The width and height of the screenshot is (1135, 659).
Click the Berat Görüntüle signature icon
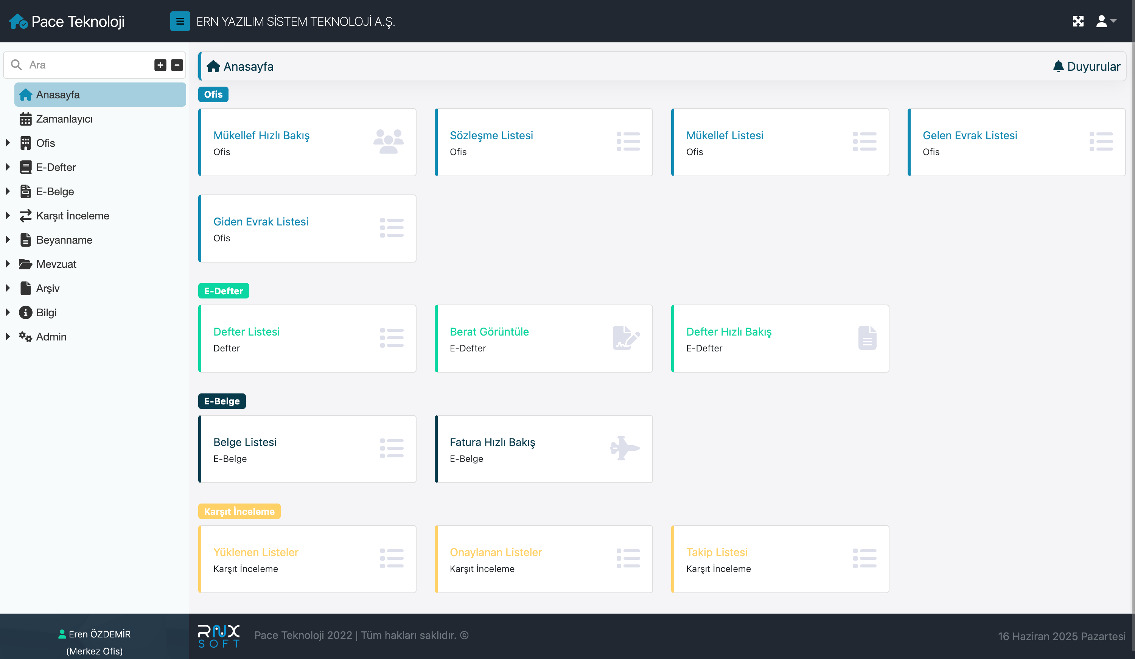coord(626,338)
